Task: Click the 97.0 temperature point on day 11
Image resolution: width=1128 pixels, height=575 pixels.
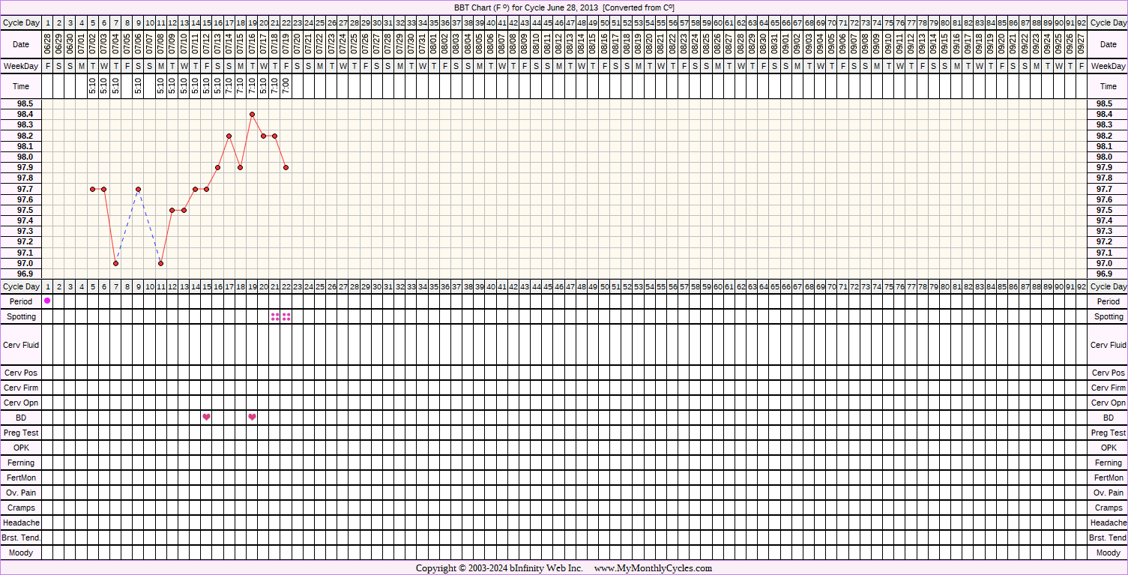Action: pyautogui.click(x=161, y=263)
